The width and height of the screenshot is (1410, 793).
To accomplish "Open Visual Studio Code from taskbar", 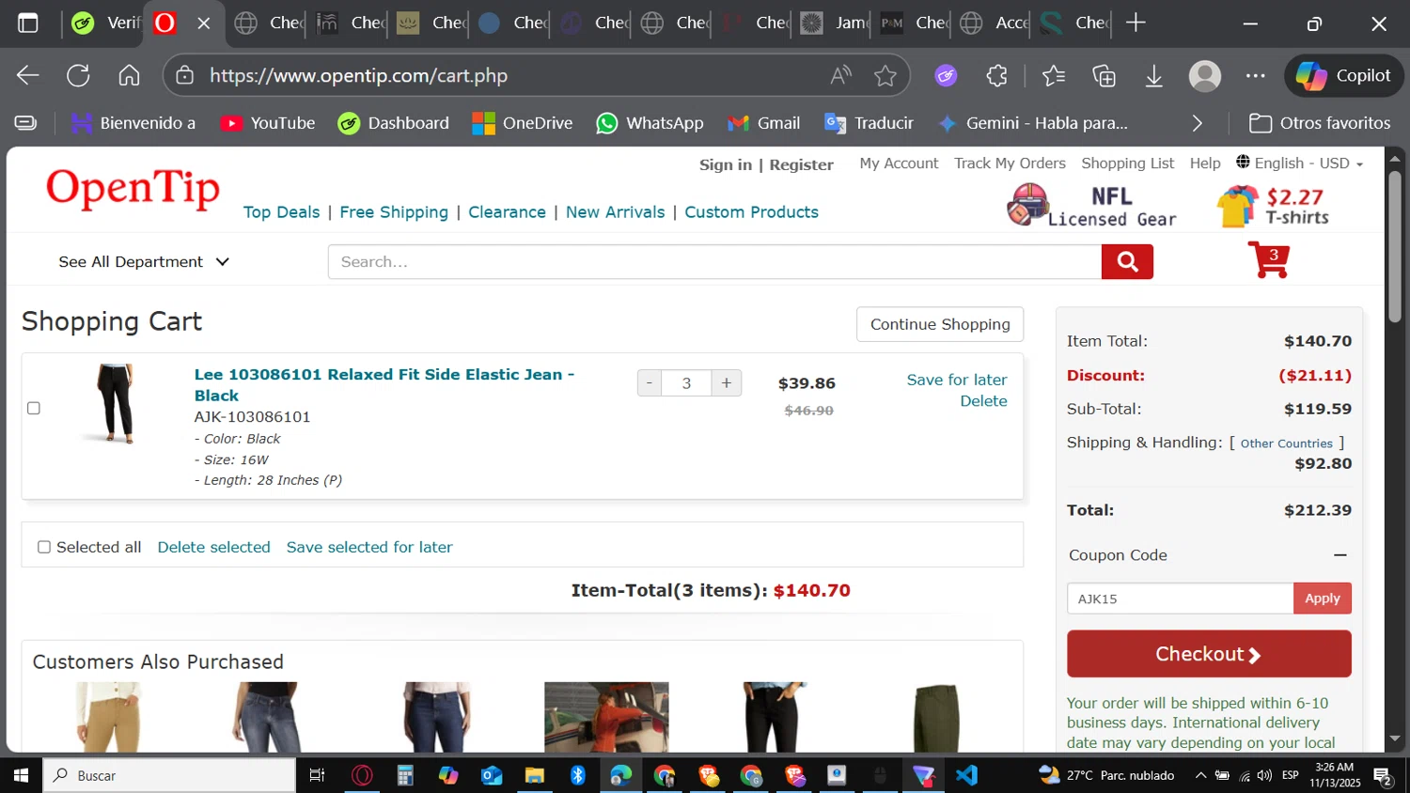I will [966, 775].
